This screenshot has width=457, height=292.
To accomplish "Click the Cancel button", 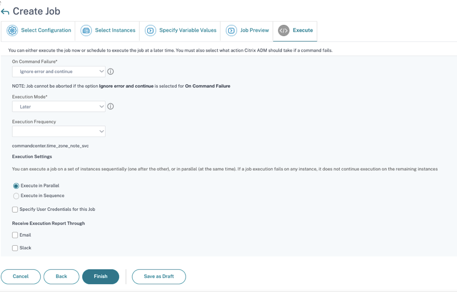I will pyautogui.click(x=21, y=276).
